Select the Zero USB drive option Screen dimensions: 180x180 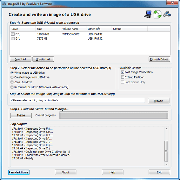(x=12, y=82)
